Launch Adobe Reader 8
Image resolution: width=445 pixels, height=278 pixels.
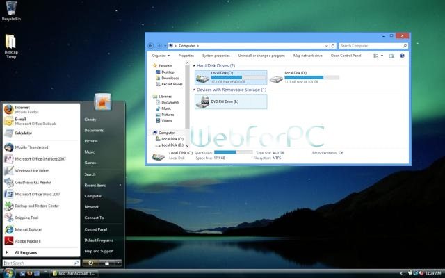[x=41, y=241]
